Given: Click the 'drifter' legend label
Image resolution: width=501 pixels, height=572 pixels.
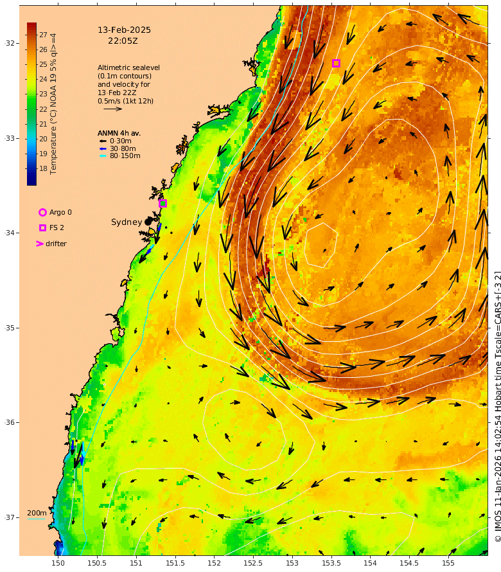Looking at the screenshot, I should tap(56, 244).
